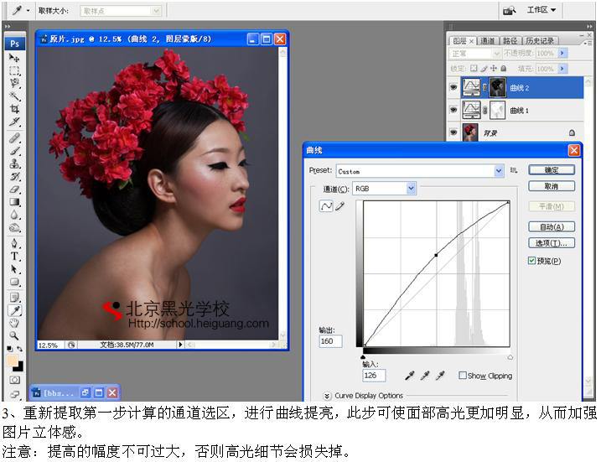
Task: Click the 自动(A) auto button
Action: tap(551, 226)
